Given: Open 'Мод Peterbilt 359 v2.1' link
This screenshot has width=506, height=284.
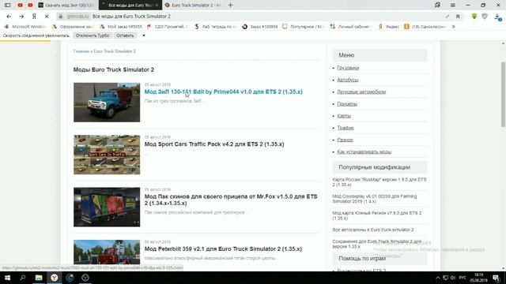Looking at the screenshot, I should click(x=223, y=249).
